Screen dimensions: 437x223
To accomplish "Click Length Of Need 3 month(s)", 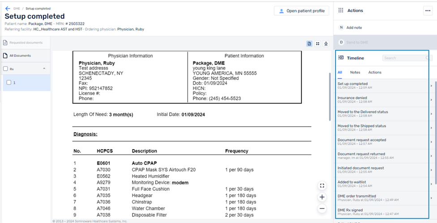I will pyautogui.click(x=103, y=115).
